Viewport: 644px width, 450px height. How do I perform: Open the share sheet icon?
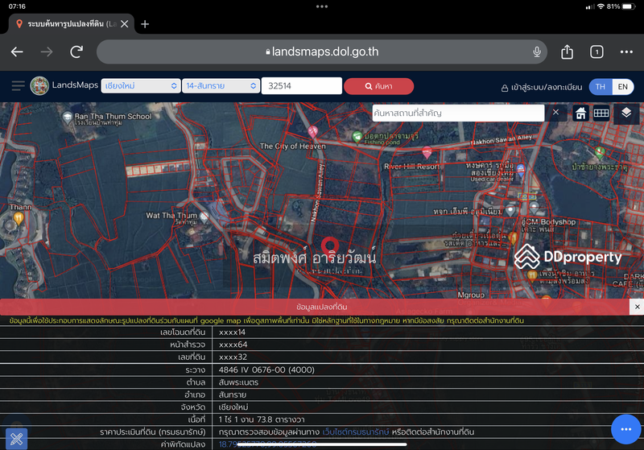tap(567, 52)
